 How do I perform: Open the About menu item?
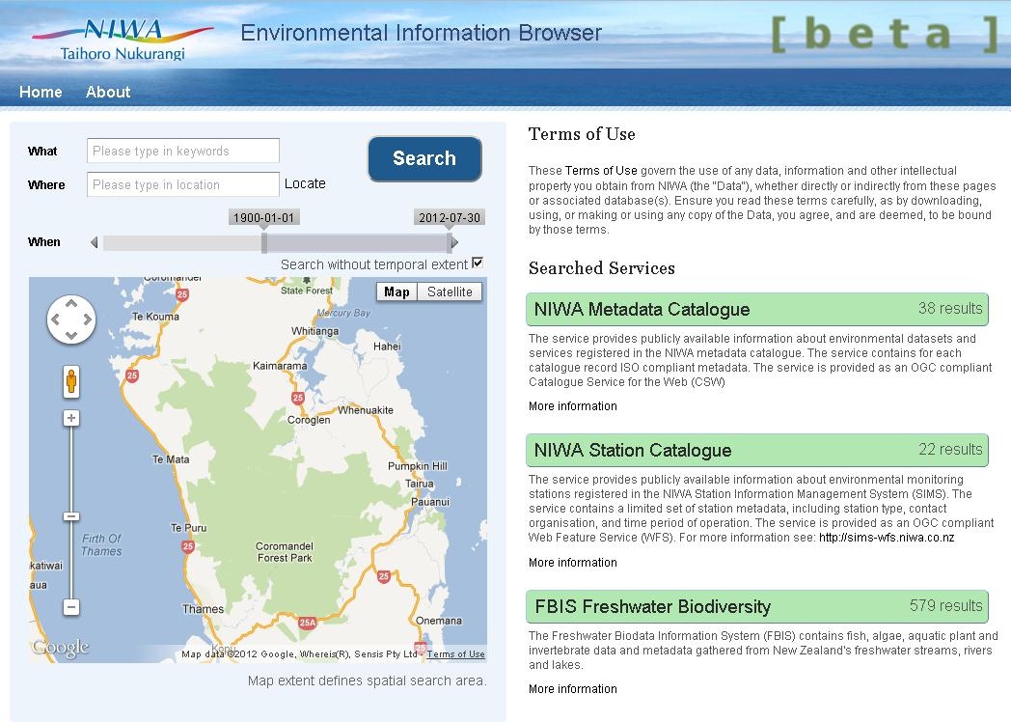click(x=108, y=92)
